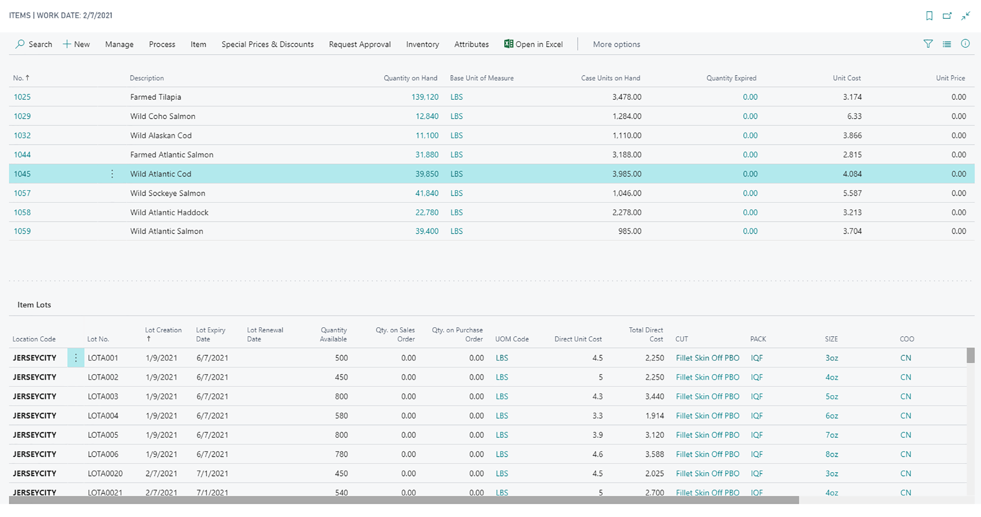Open the filter pane
This screenshot has width=981, height=517.
tap(928, 44)
